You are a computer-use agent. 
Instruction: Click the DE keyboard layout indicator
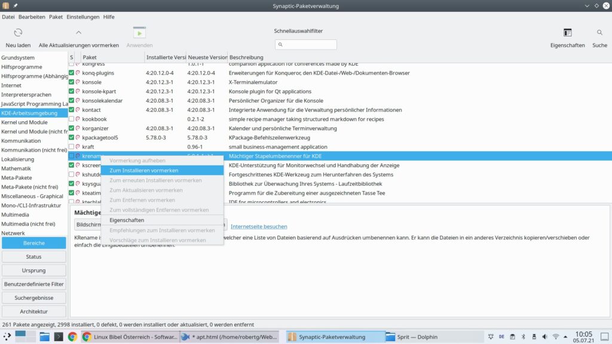point(501,337)
